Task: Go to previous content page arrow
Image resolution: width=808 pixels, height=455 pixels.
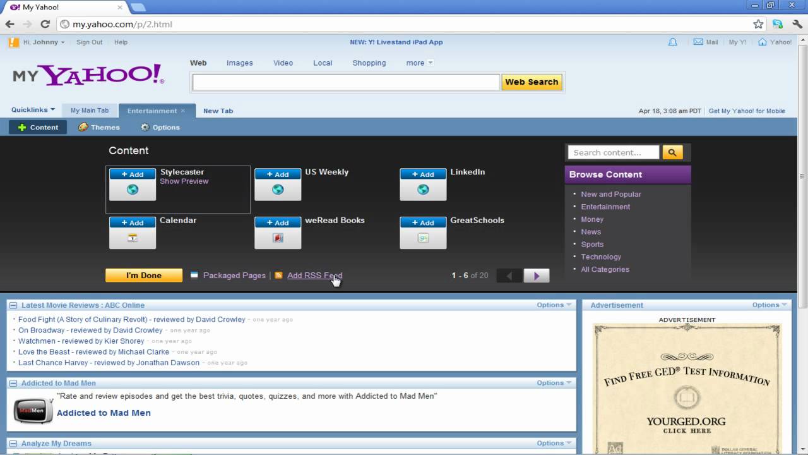Action: (x=509, y=276)
